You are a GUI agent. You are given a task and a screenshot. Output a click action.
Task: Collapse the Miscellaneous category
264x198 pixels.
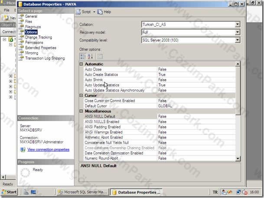[81, 111]
